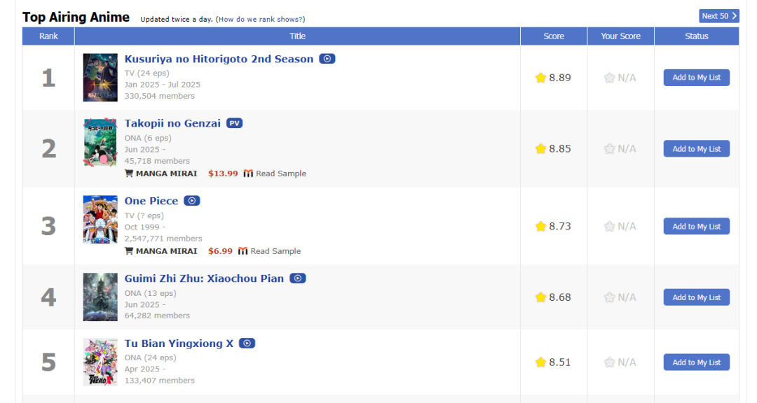The width and height of the screenshot is (757, 403).
Task: Click gray Your Score star in Kusuriya row
Action: [609, 78]
